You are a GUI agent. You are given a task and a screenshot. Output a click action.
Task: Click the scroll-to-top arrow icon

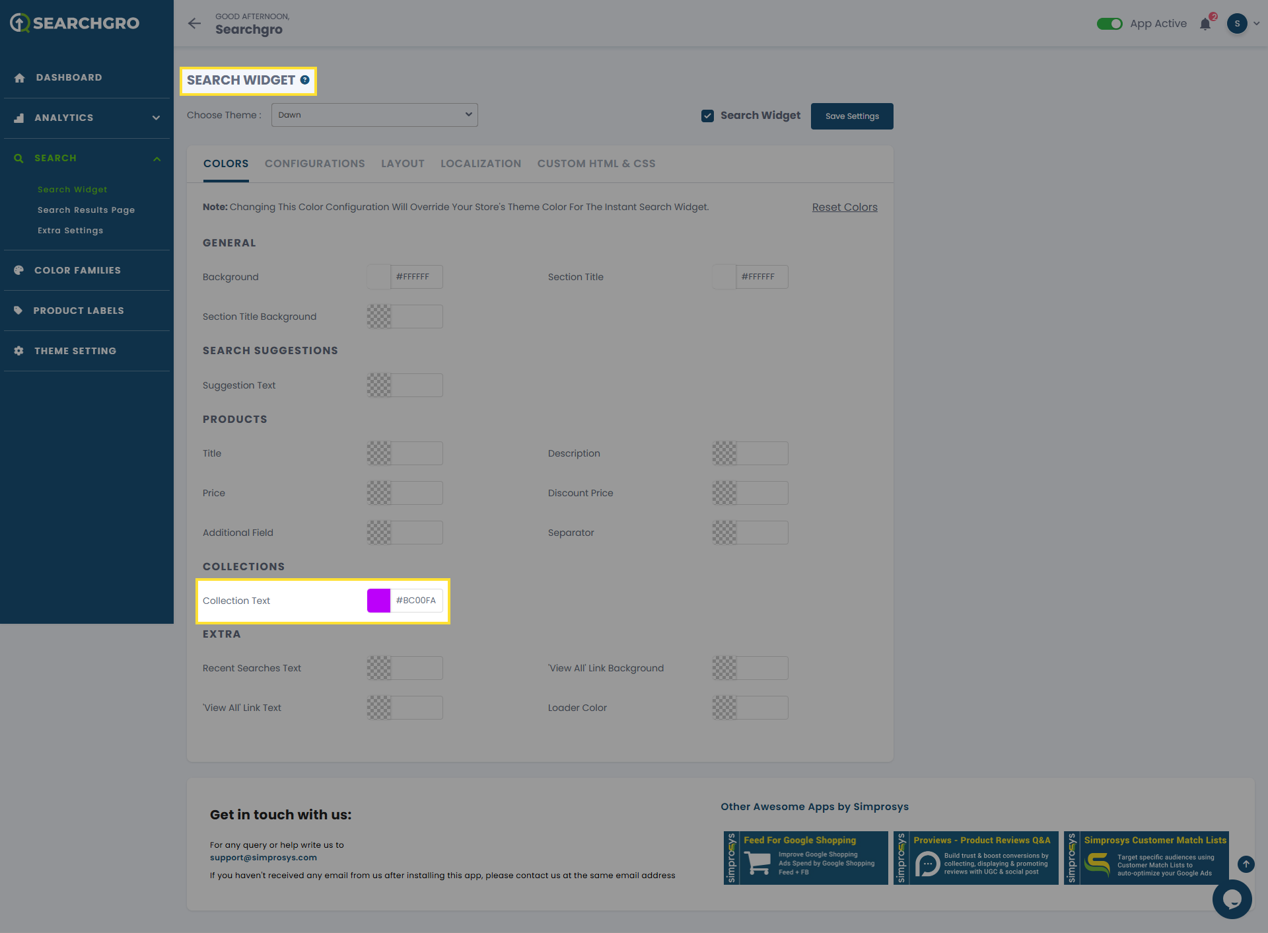tap(1246, 864)
